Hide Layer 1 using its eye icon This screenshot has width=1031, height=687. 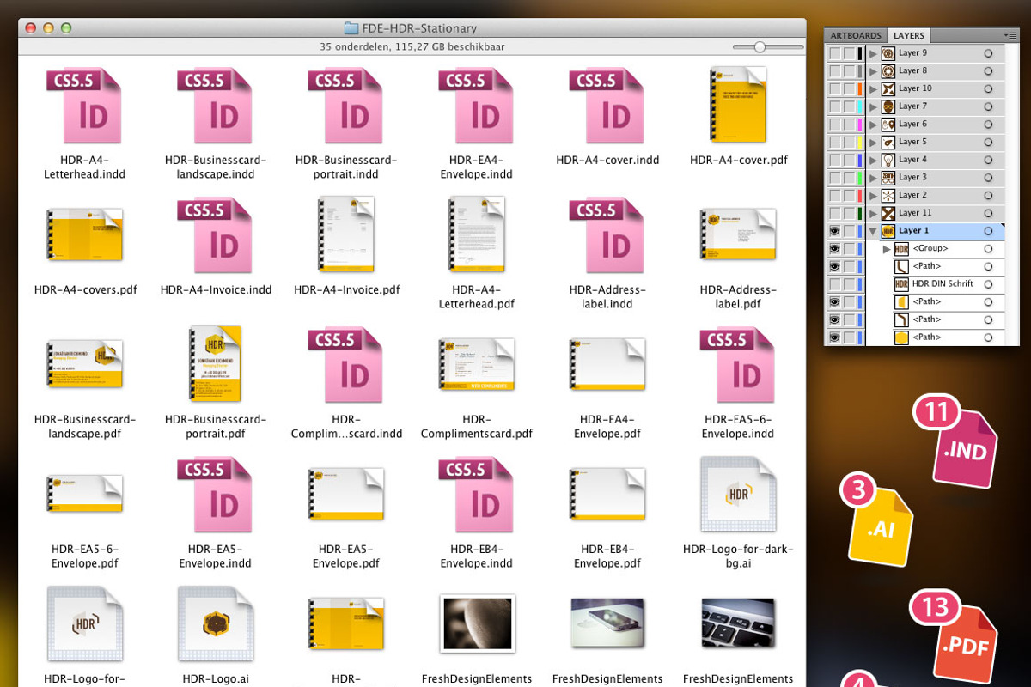coord(833,230)
